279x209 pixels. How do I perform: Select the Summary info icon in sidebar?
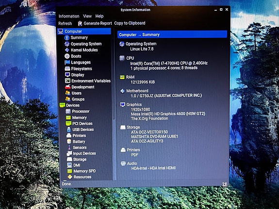(x=67, y=38)
